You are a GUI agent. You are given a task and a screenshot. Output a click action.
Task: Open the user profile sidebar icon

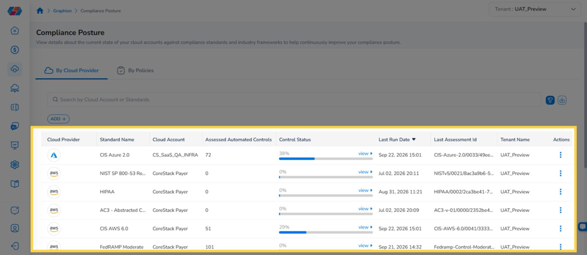pos(14,228)
